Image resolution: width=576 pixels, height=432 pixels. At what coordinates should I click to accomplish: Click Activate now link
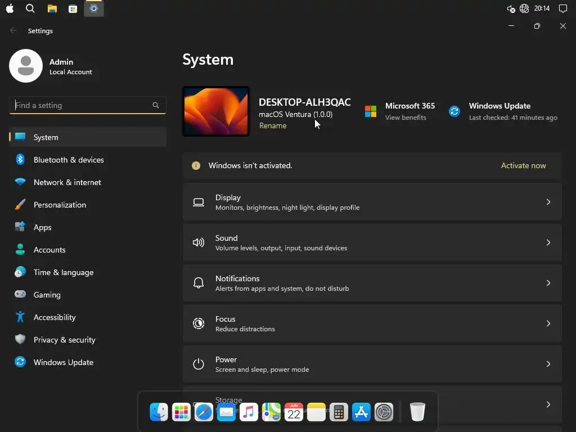[523, 166]
